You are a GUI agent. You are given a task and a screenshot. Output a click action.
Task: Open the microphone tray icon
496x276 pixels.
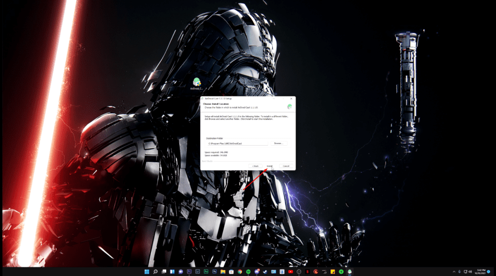click(x=459, y=272)
